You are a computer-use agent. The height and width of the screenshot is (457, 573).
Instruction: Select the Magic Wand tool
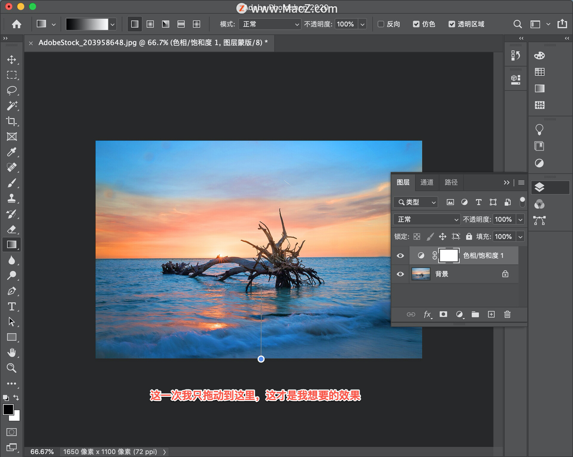(12, 106)
